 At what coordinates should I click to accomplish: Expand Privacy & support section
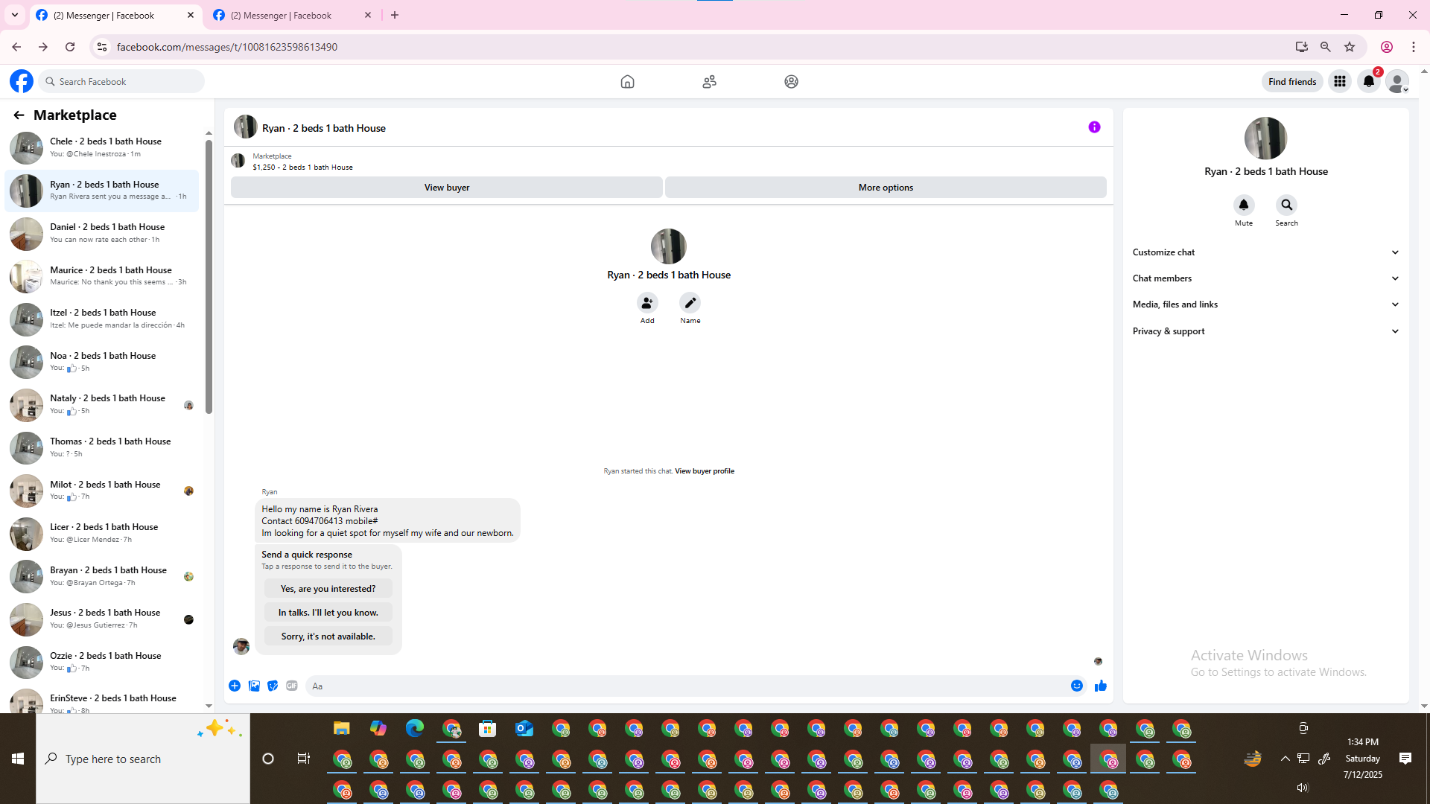click(1265, 331)
